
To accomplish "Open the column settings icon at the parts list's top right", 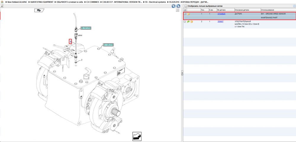I will tap(294, 6).
